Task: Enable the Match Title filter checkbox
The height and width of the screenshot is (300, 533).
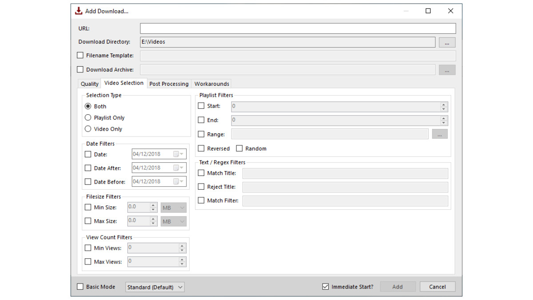Action: 201,173
